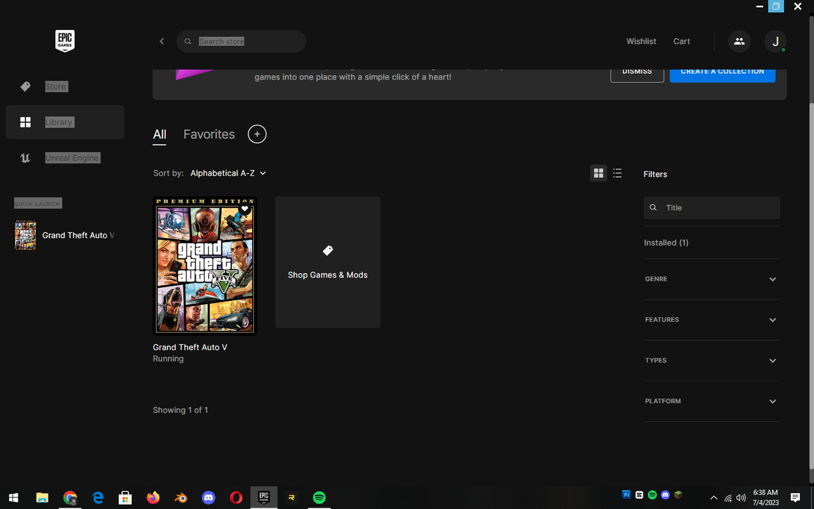Switch to grid view
The height and width of the screenshot is (509, 814).
click(598, 173)
